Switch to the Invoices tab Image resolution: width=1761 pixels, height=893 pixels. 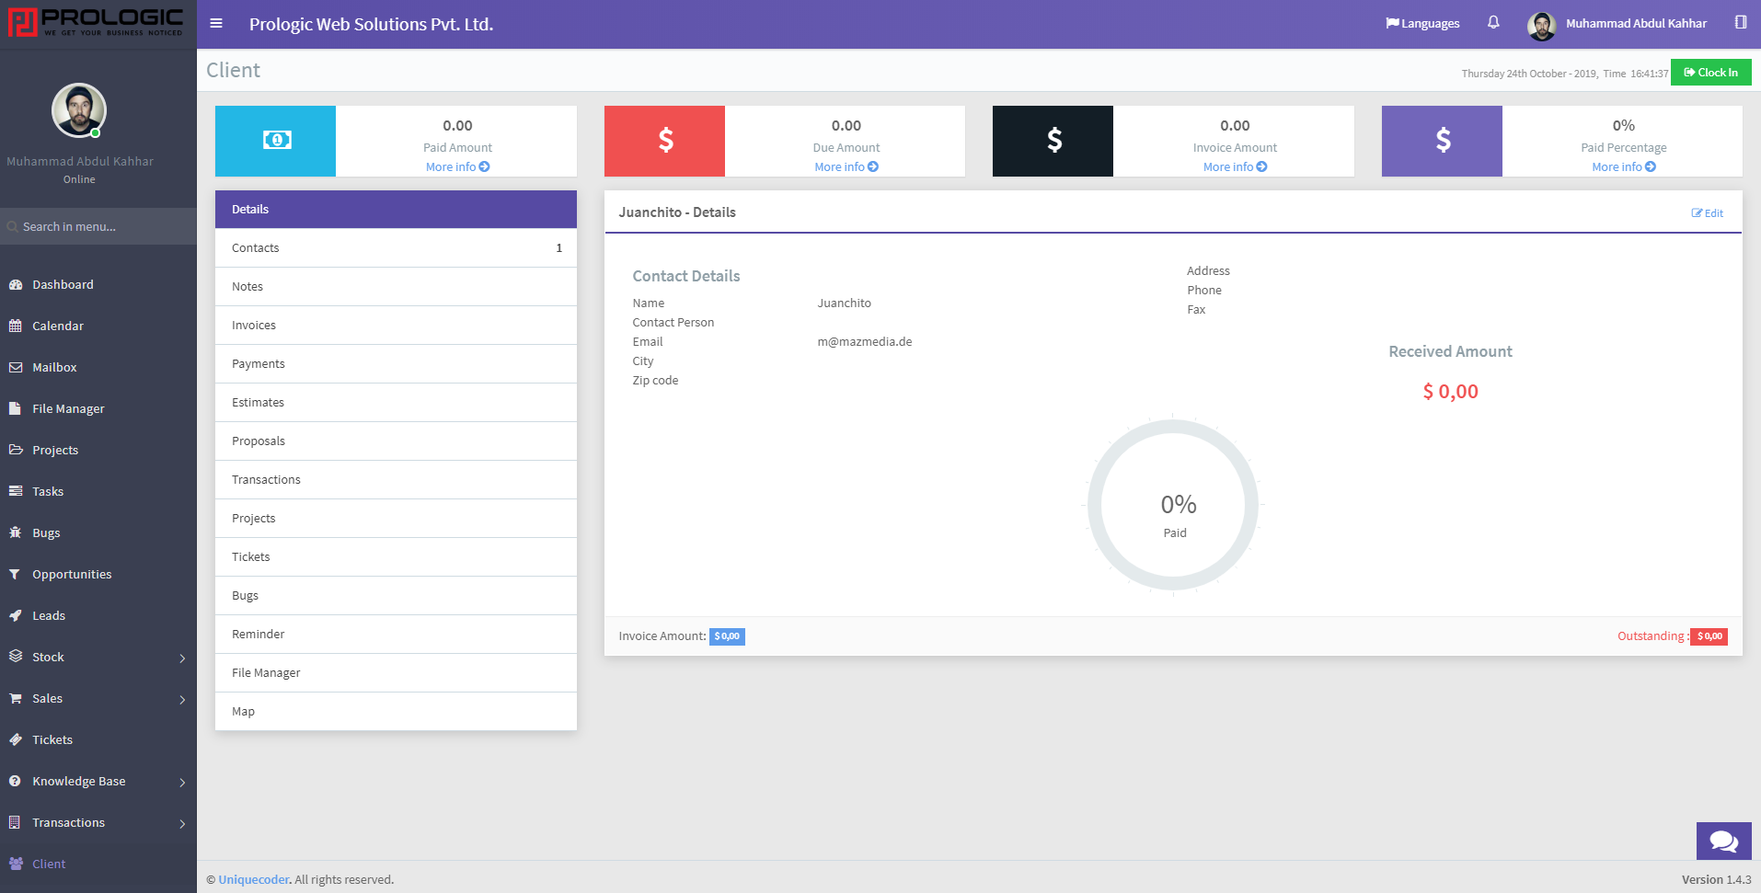click(396, 326)
